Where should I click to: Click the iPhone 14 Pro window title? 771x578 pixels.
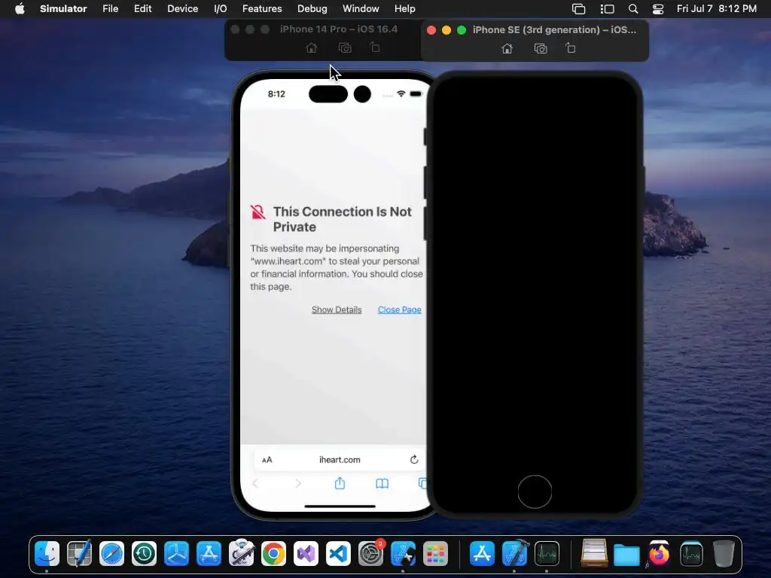coord(339,29)
